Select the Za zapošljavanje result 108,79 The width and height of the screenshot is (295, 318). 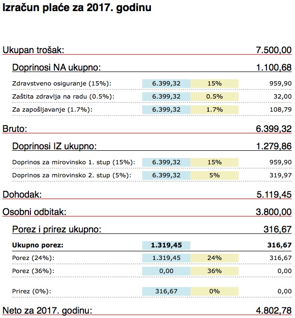[281, 109]
